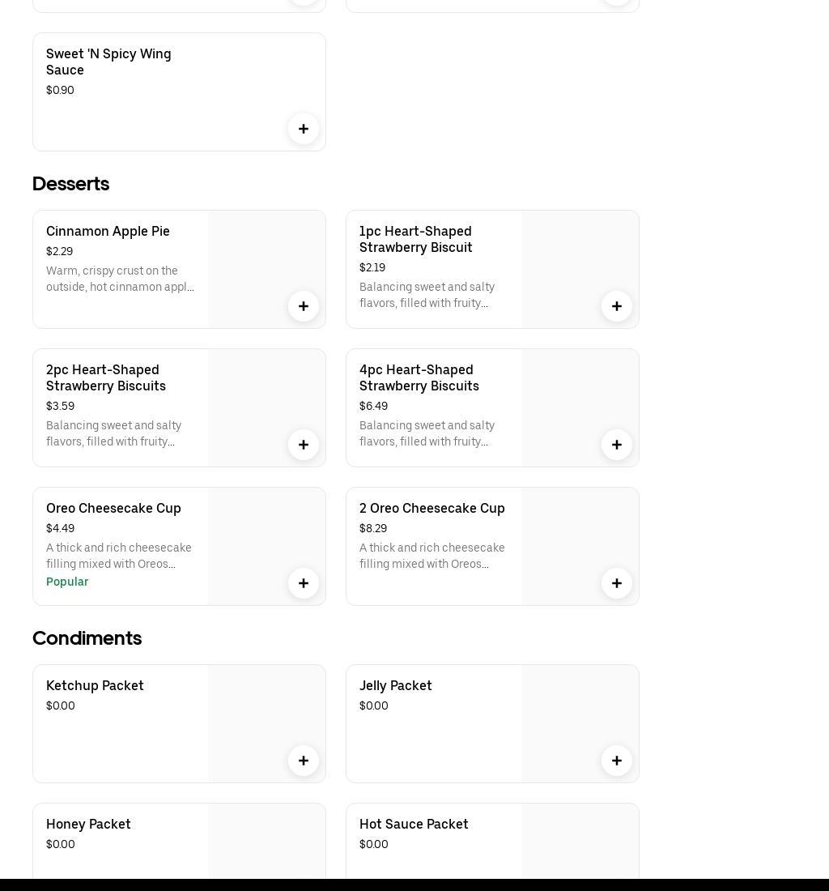Viewport: 829px width, 891px height.
Task: Open the Honey Packet item
Action: click(x=88, y=825)
